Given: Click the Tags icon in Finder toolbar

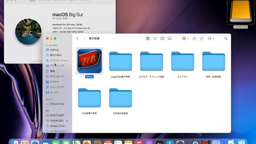Looking at the screenshot, I should point(202,38).
